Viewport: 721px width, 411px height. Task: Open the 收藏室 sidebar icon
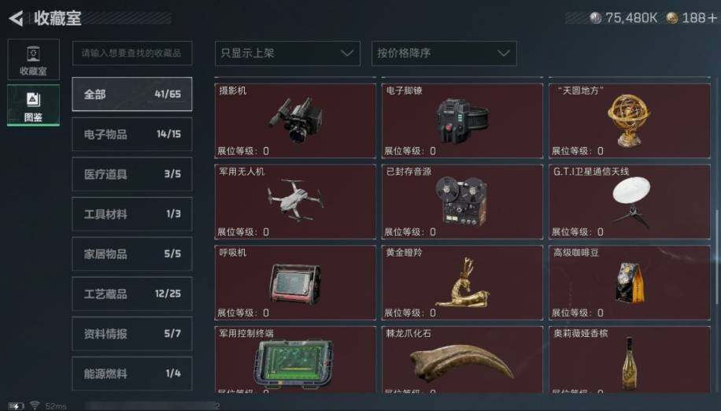pyautogui.click(x=33, y=60)
